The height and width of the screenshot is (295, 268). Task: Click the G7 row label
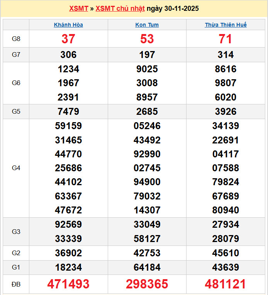[x=16, y=55]
